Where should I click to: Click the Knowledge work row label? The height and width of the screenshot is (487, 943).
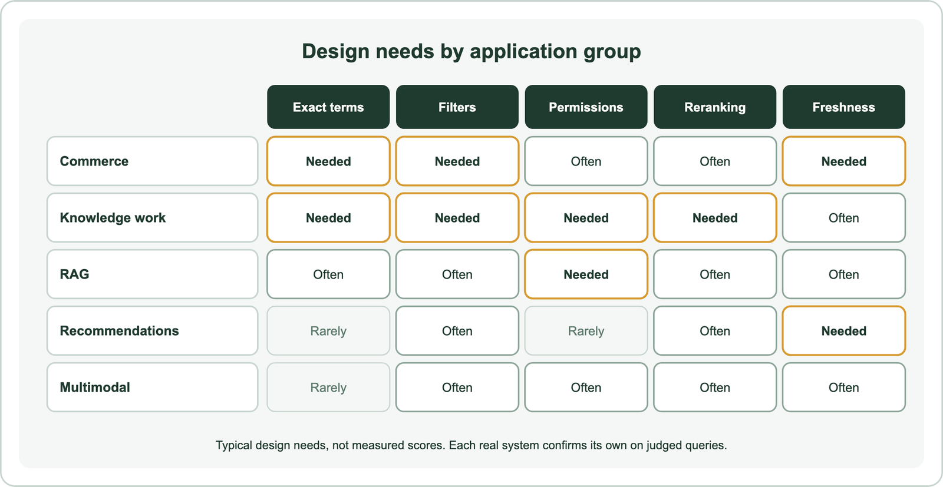(x=153, y=218)
